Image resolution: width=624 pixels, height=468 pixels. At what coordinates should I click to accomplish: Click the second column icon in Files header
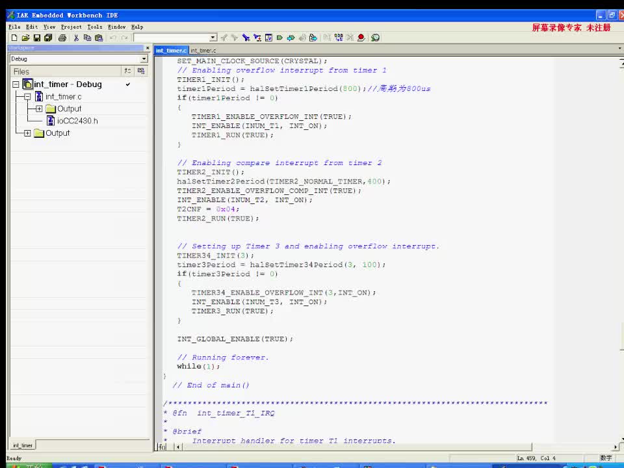pyautogui.click(x=141, y=71)
